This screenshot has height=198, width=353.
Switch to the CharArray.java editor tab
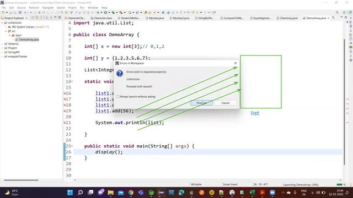(x=287, y=18)
